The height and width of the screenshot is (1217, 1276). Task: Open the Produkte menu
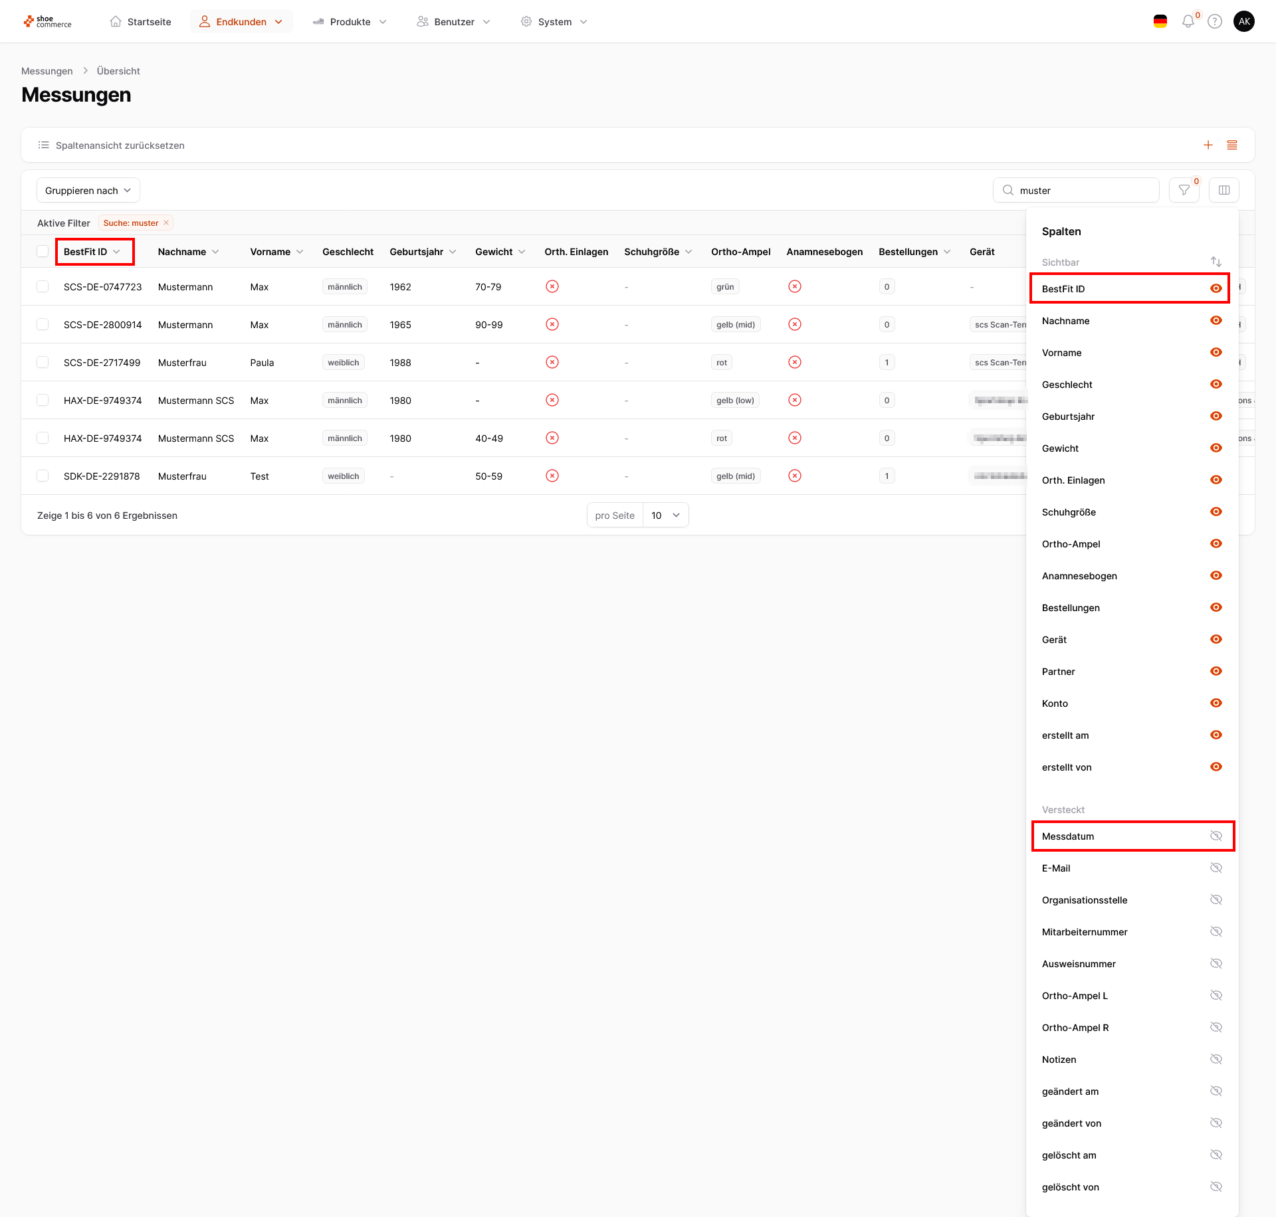coord(350,22)
